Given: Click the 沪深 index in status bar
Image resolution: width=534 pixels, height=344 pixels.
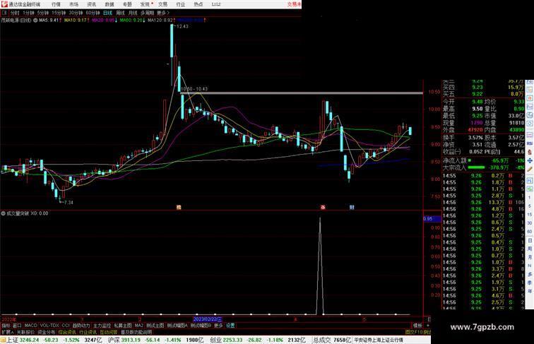Looking at the screenshot, I should (x=114, y=340).
